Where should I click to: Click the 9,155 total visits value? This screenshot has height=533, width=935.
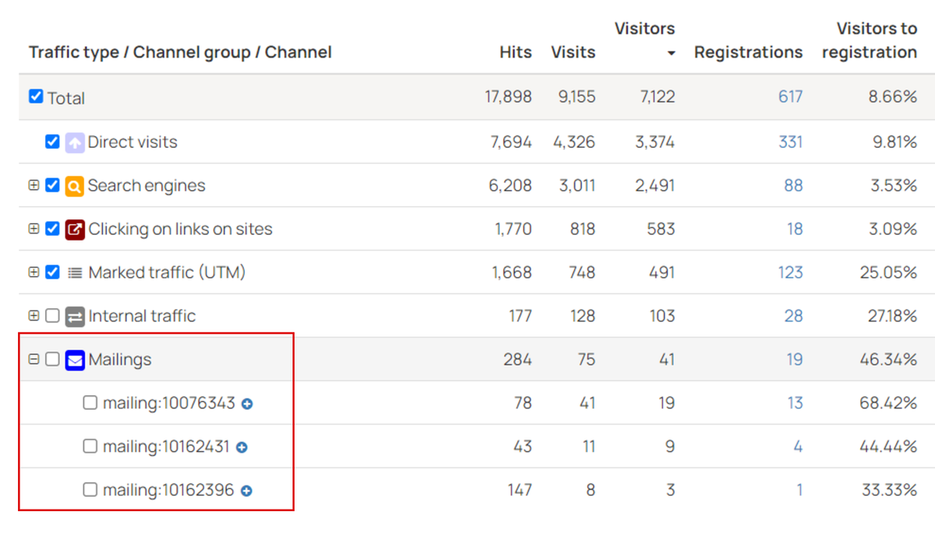click(577, 97)
